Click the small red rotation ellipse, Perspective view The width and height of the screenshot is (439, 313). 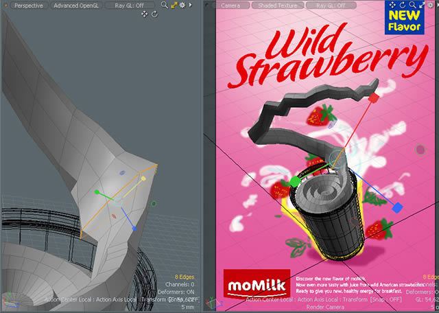[114, 216]
